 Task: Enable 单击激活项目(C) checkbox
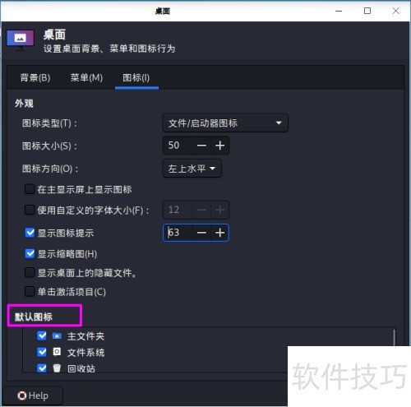pyautogui.click(x=30, y=292)
